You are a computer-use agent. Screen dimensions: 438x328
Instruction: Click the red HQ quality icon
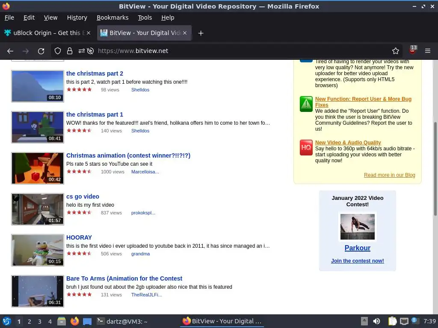[x=306, y=147]
